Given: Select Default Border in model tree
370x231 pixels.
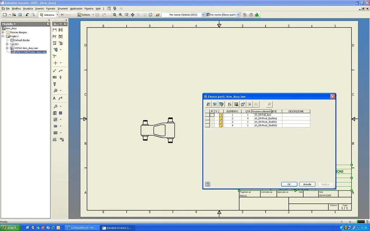Looking at the screenshot, I should 22,40.
